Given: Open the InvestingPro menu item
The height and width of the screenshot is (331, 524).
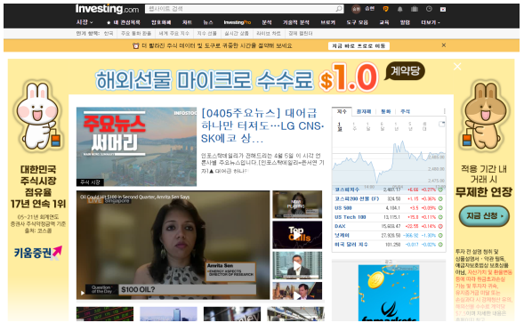Looking at the screenshot, I should tap(238, 23).
